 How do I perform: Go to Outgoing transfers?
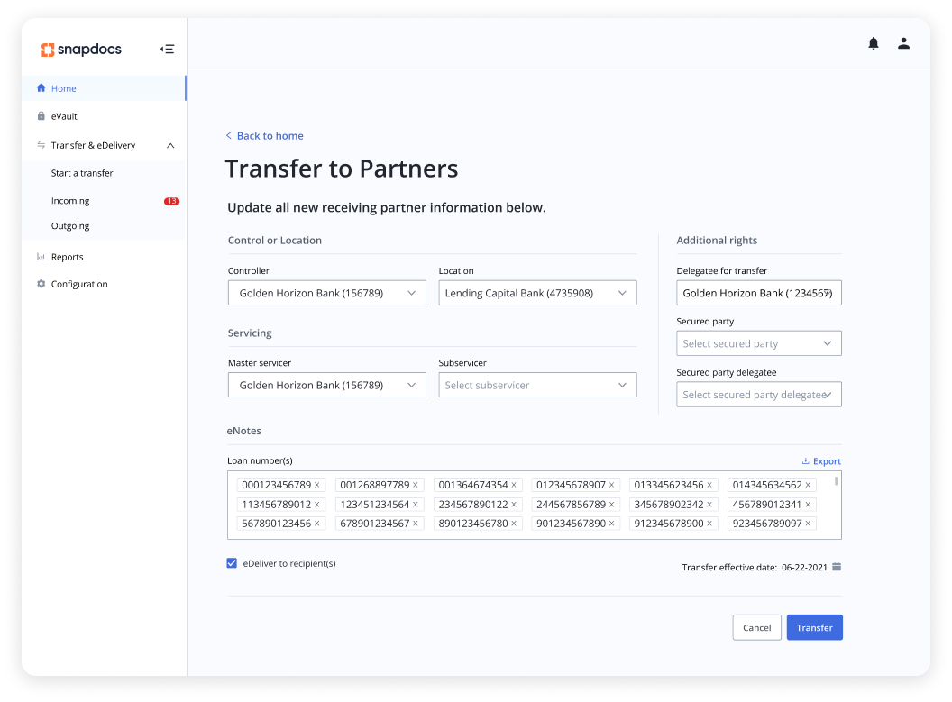[70, 225]
